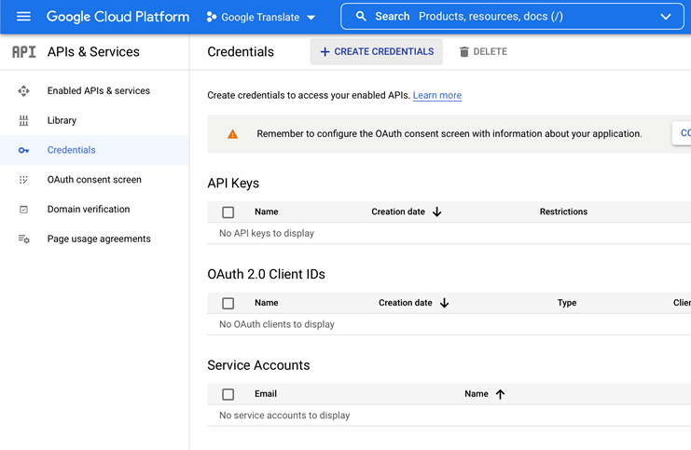This screenshot has height=450, width=691.
Task: Click the plus icon on Create Credentials
Action: click(325, 52)
